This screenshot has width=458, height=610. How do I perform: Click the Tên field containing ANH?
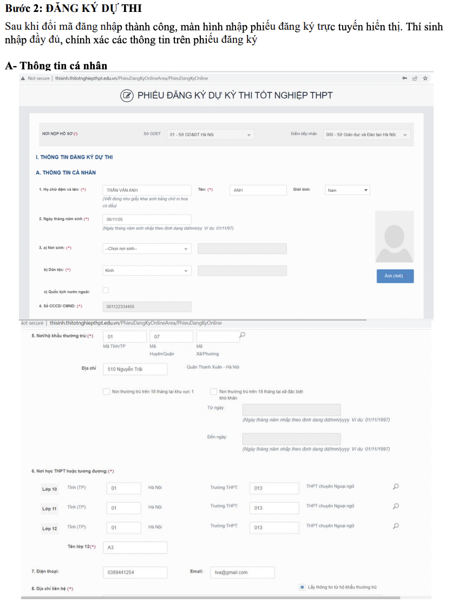(258, 190)
